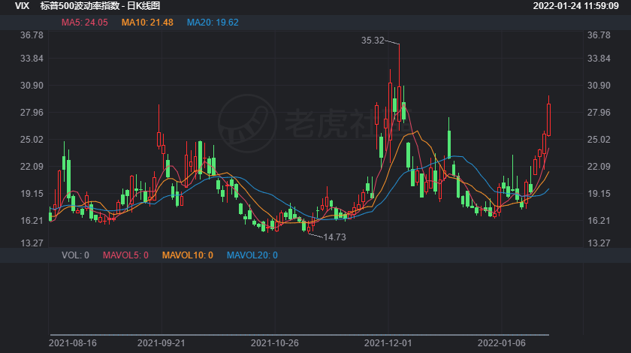
Task: Click the chart title 标普500波动率指数 - 日K线图
Action: tap(100, 6)
